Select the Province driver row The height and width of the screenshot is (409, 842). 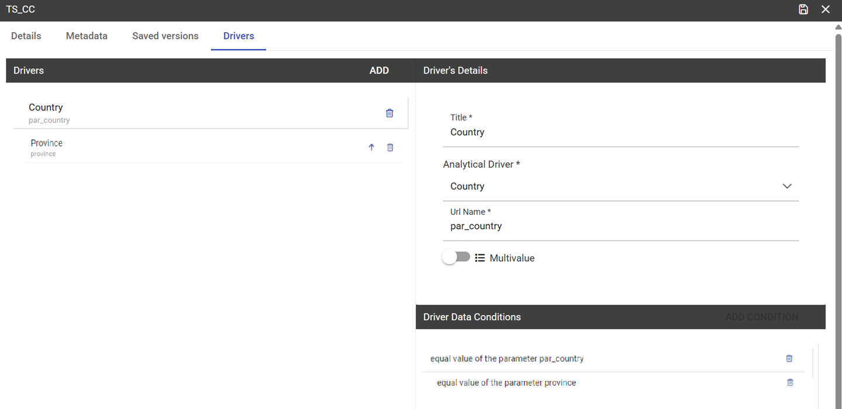(x=215, y=148)
